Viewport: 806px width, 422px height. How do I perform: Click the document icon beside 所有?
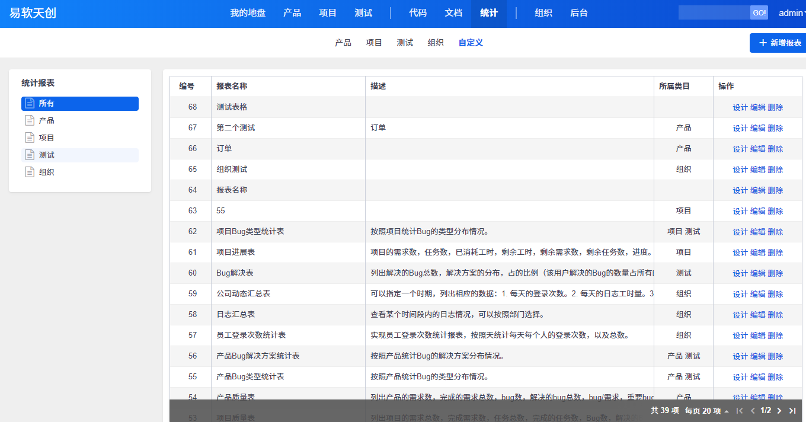point(30,104)
